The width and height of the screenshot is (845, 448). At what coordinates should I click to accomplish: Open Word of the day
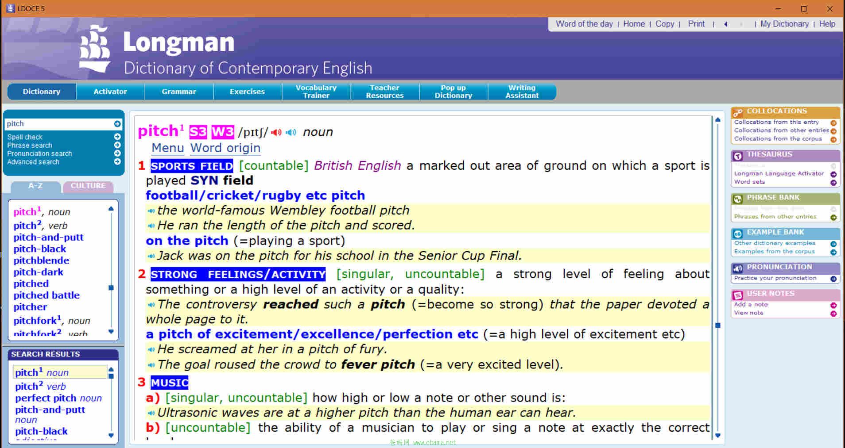[584, 24]
